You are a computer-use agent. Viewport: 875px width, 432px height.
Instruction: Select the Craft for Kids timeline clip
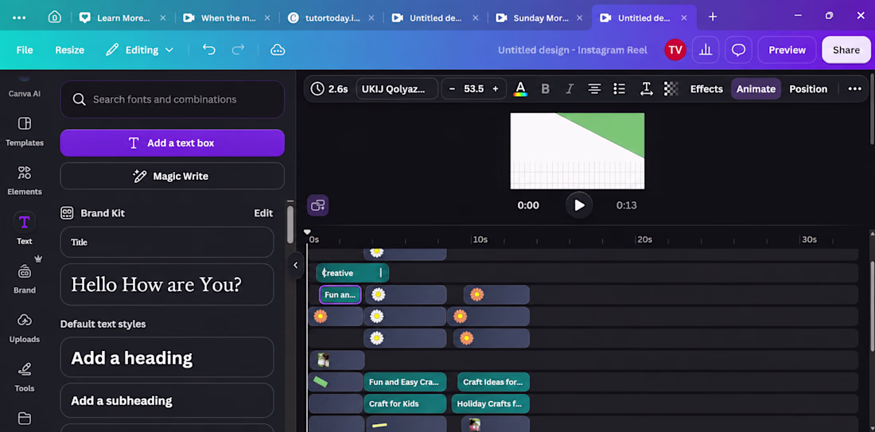point(405,404)
